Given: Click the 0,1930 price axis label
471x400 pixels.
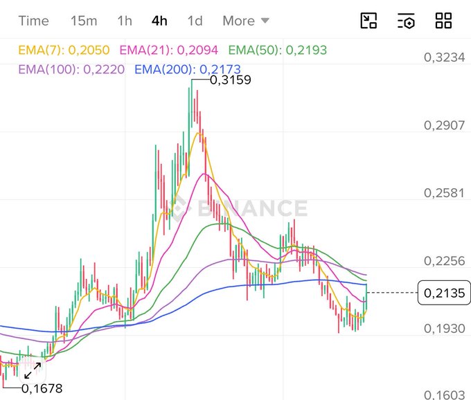Looking at the screenshot, I should point(444,329).
